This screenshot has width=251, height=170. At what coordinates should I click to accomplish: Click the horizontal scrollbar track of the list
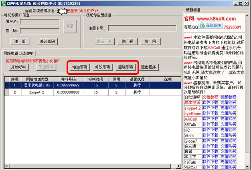[x=174, y=166]
